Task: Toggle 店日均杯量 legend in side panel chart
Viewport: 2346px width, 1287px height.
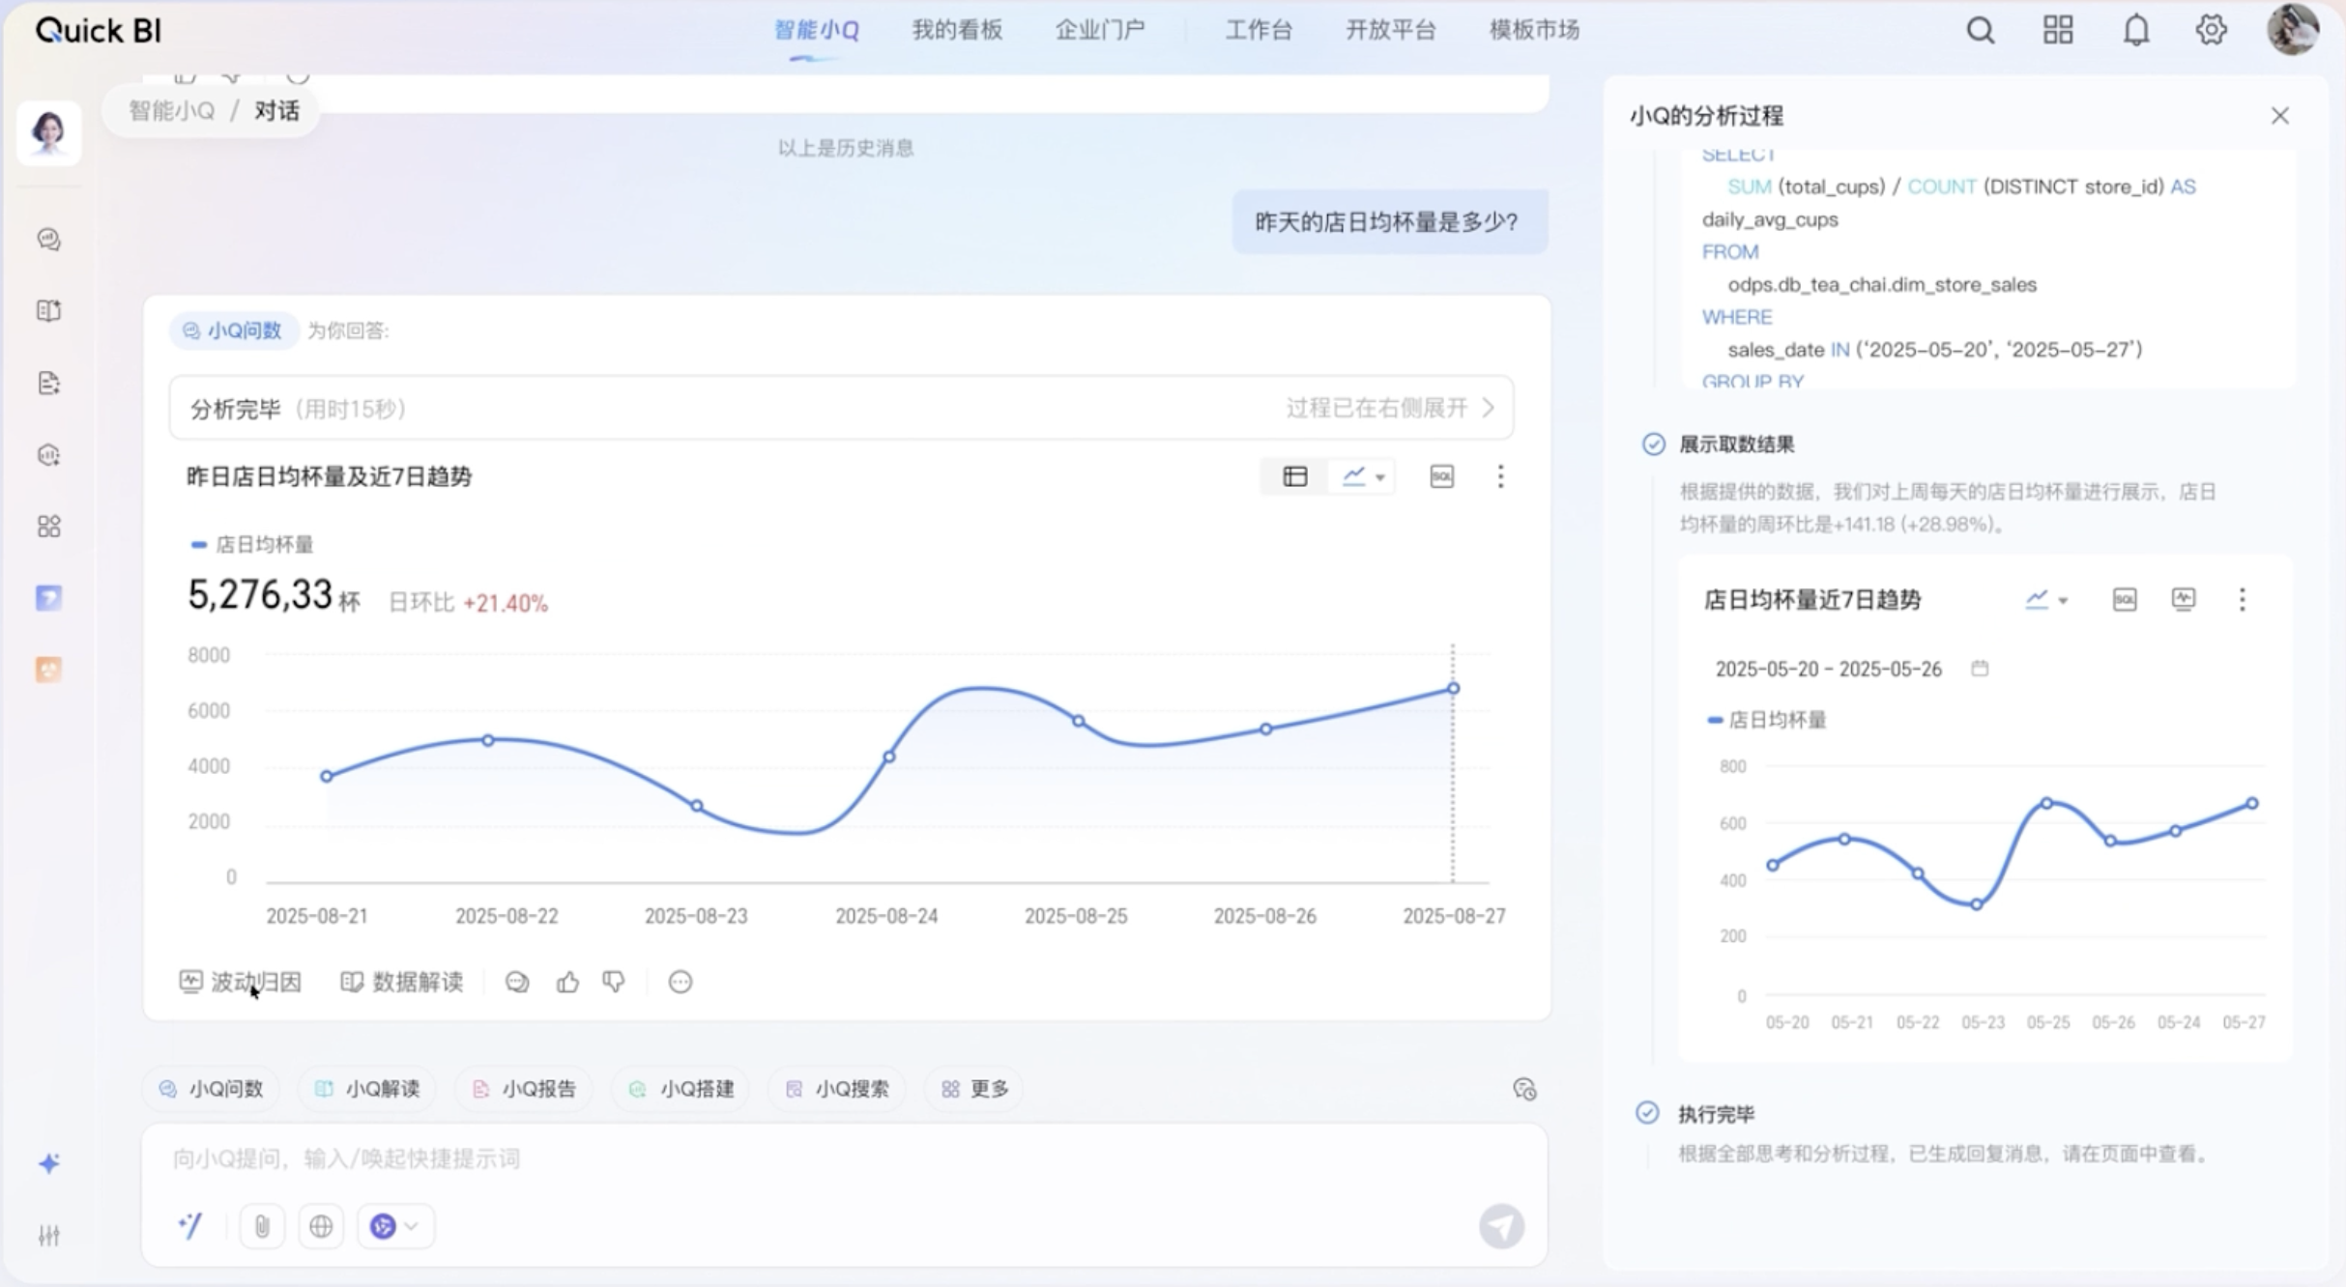Action: [1767, 720]
